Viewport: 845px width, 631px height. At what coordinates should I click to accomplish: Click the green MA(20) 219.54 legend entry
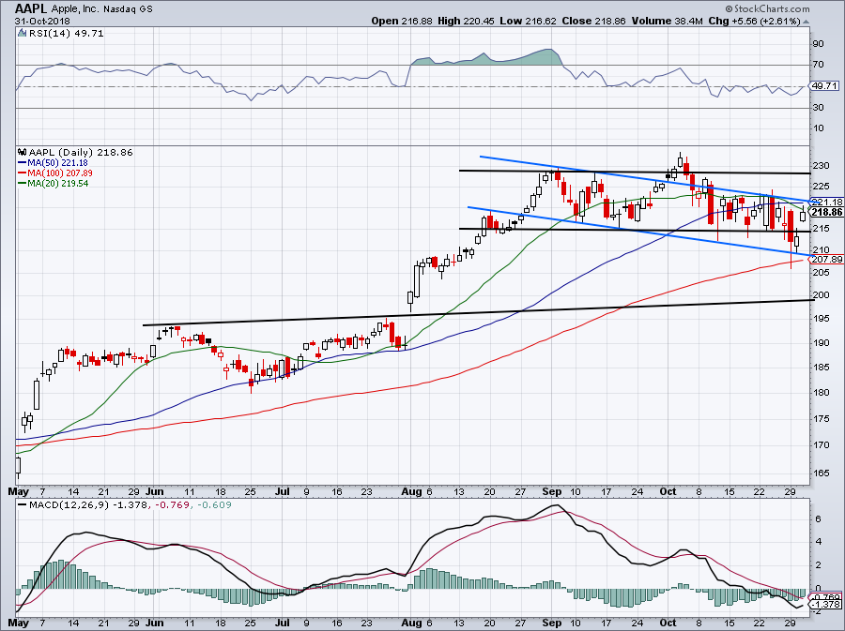click(53, 184)
